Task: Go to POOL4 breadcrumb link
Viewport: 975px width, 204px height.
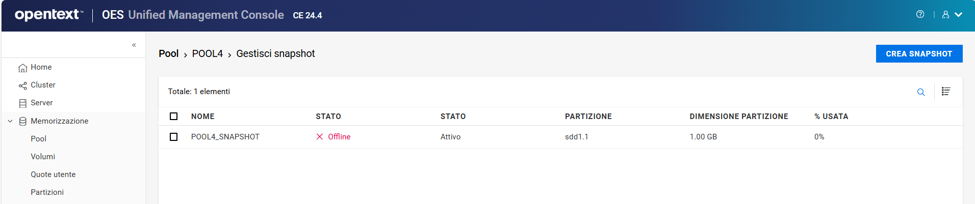Action: point(207,54)
